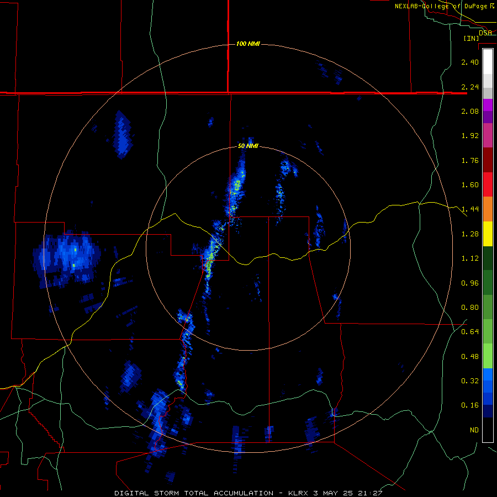Select the dark green swatch beside 1.12
Image resolution: width=497 pixels, height=497 pixels.
coord(488,258)
